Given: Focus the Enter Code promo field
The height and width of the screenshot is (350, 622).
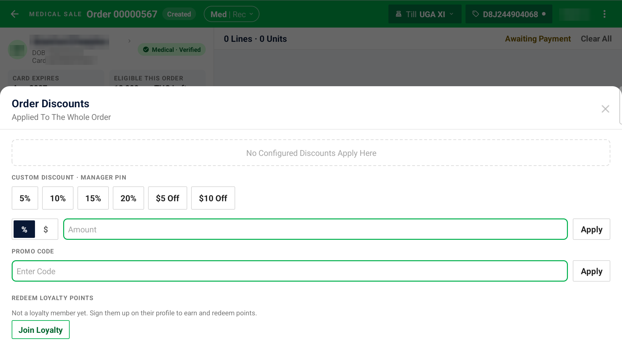Looking at the screenshot, I should tap(290, 271).
